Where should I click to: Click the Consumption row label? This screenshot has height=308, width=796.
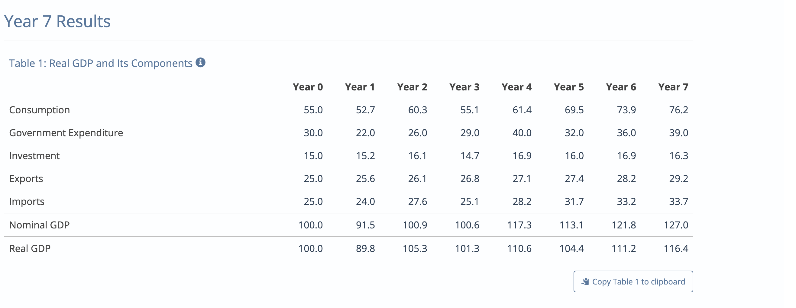[x=39, y=110]
